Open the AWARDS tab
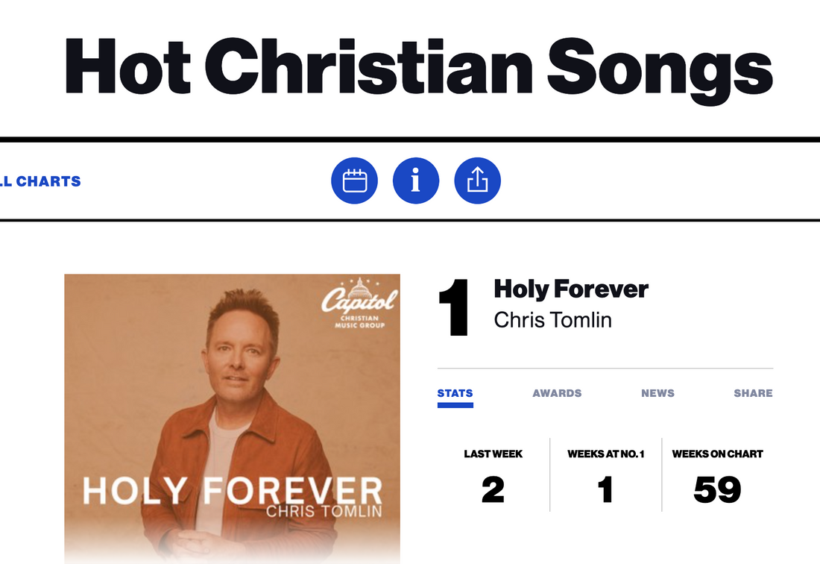Image resolution: width=820 pixels, height=564 pixels. click(x=557, y=393)
